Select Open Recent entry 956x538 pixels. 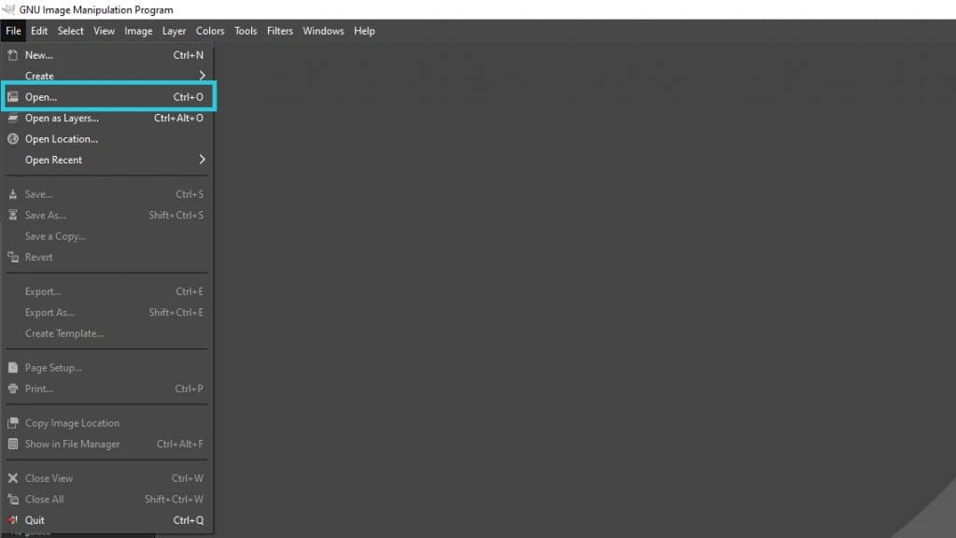tap(106, 160)
